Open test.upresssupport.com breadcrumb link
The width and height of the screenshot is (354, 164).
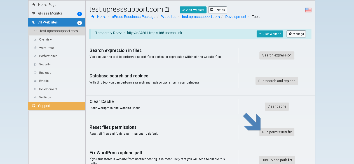coord(201,17)
